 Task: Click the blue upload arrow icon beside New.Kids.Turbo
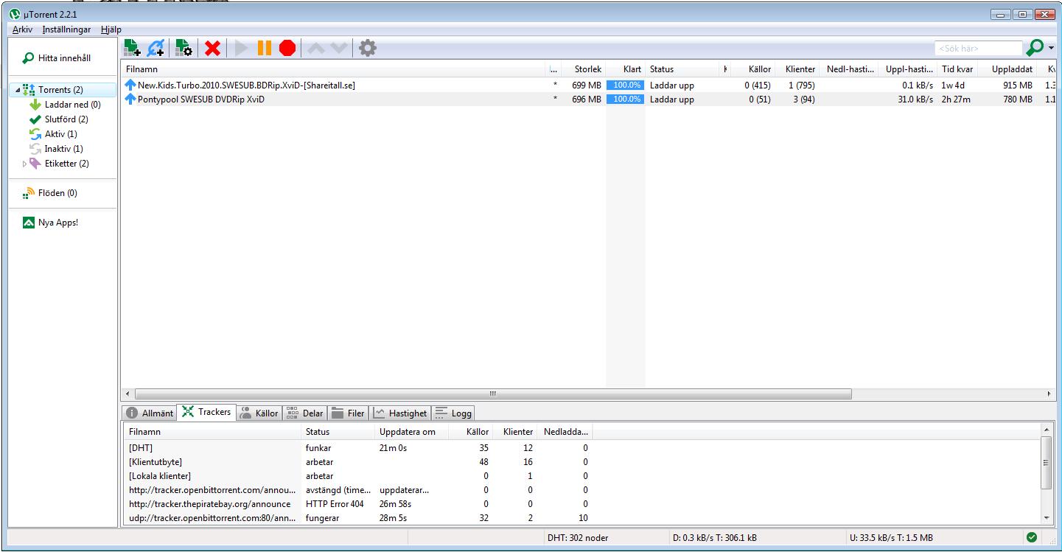coord(130,85)
